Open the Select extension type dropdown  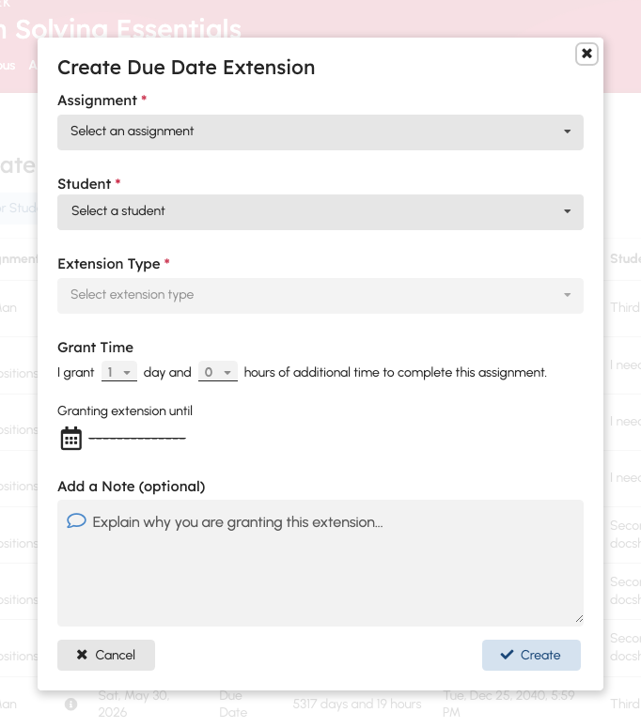coord(320,295)
